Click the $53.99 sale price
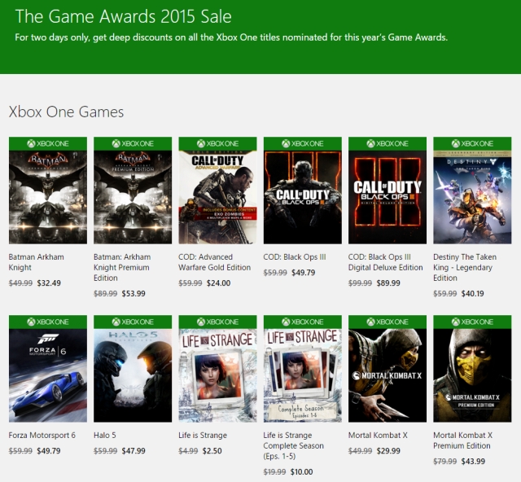 click(x=134, y=294)
